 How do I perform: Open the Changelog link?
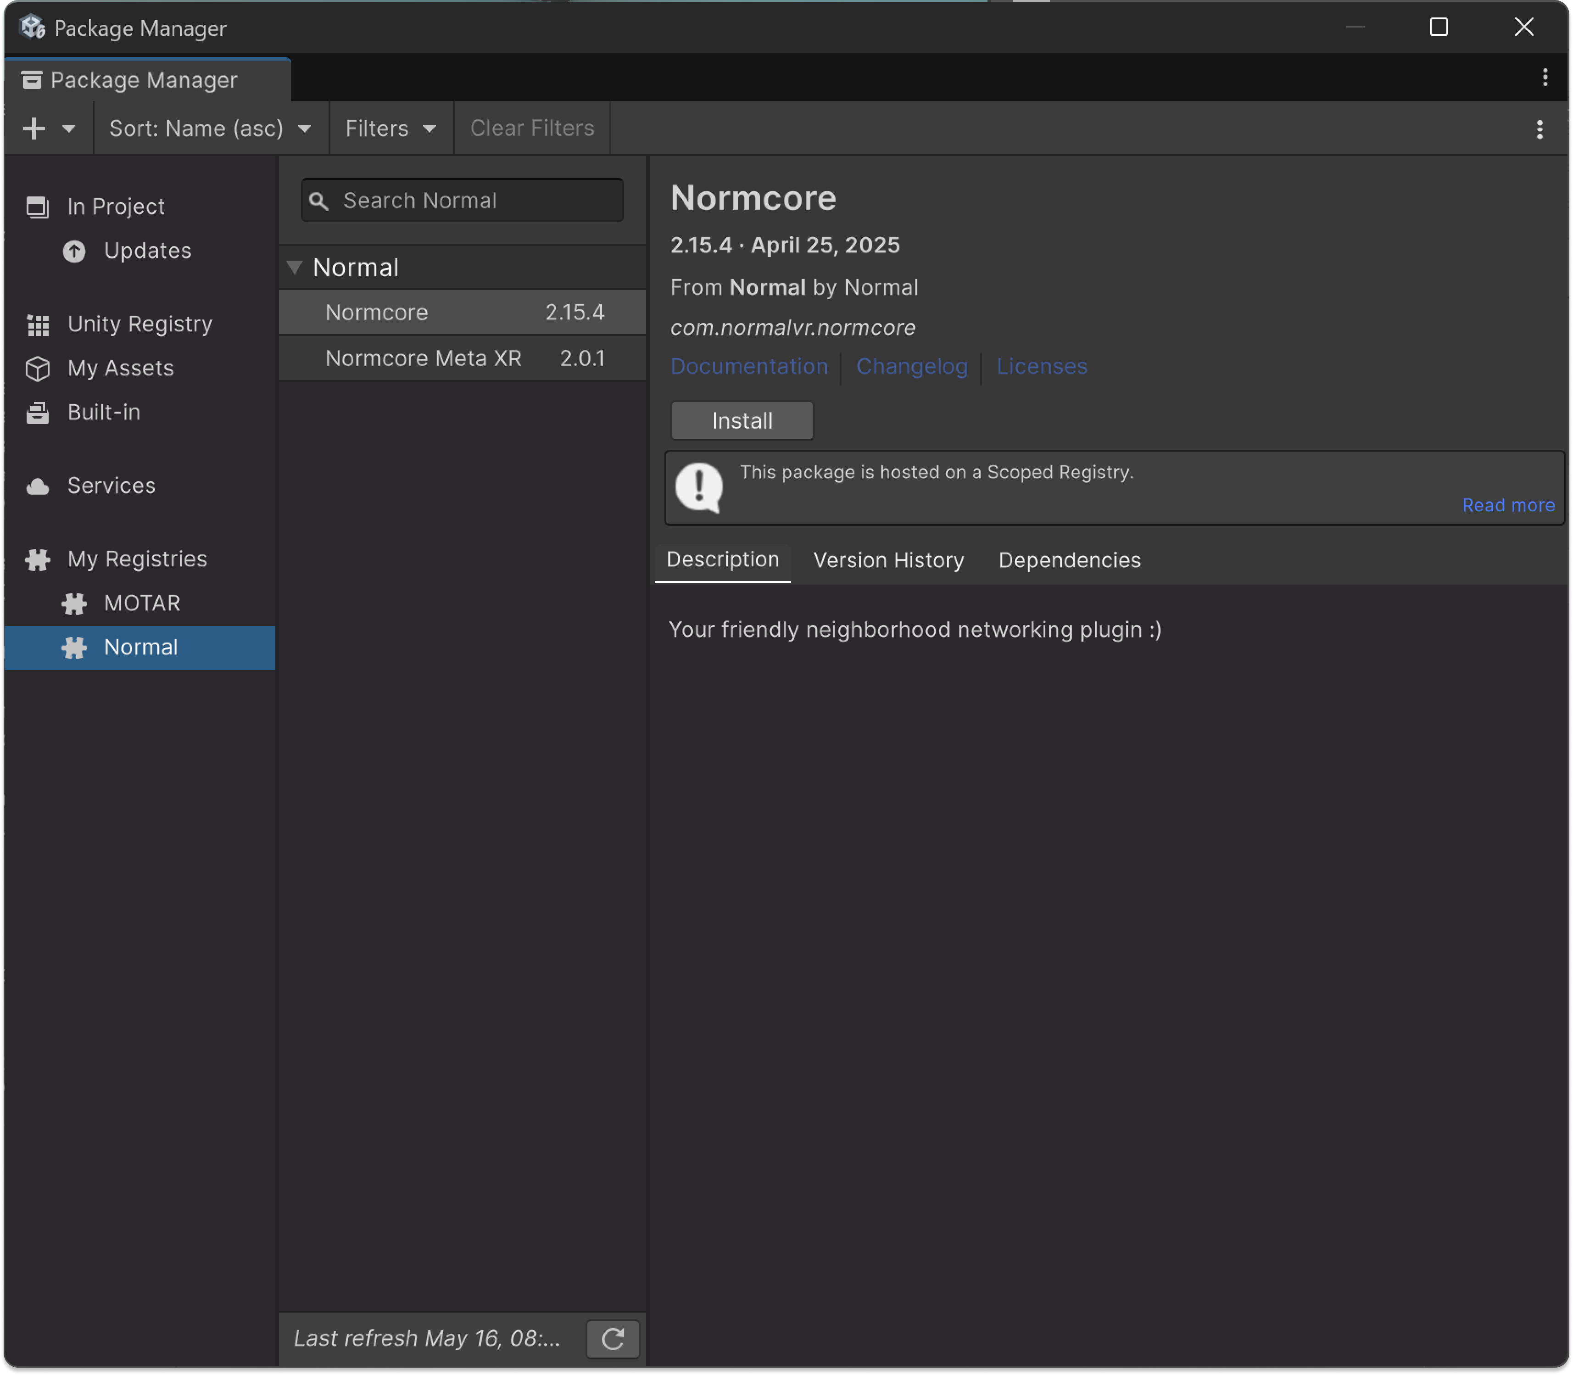[x=912, y=367]
